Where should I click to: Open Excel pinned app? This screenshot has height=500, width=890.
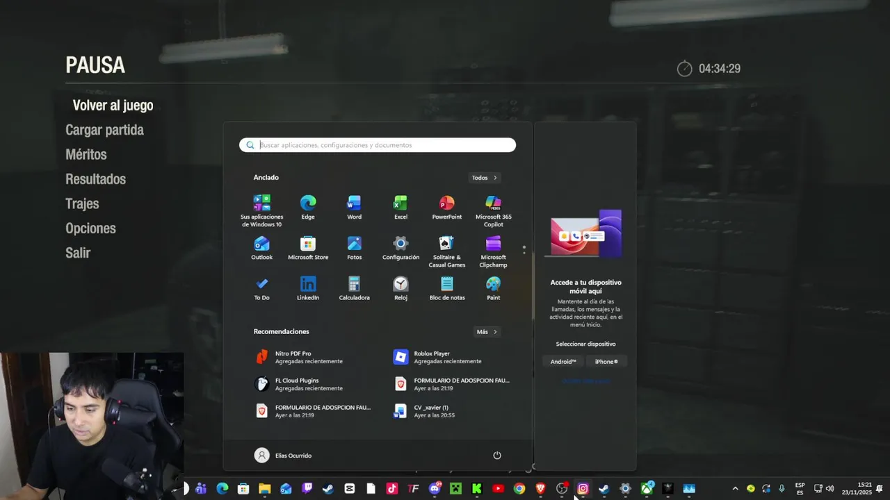(x=400, y=208)
